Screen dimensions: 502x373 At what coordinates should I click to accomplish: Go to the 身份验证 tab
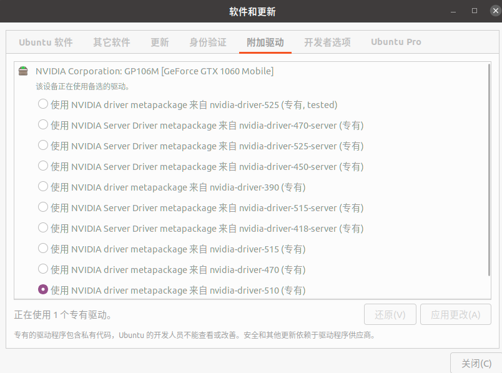click(207, 42)
